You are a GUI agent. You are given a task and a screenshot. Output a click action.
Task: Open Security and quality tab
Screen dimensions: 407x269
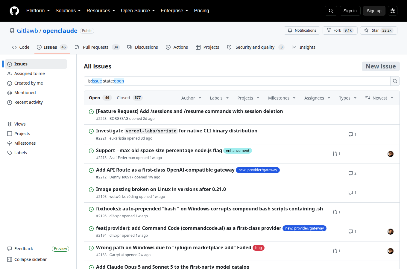pyautogui.click(x=256, y=47)
